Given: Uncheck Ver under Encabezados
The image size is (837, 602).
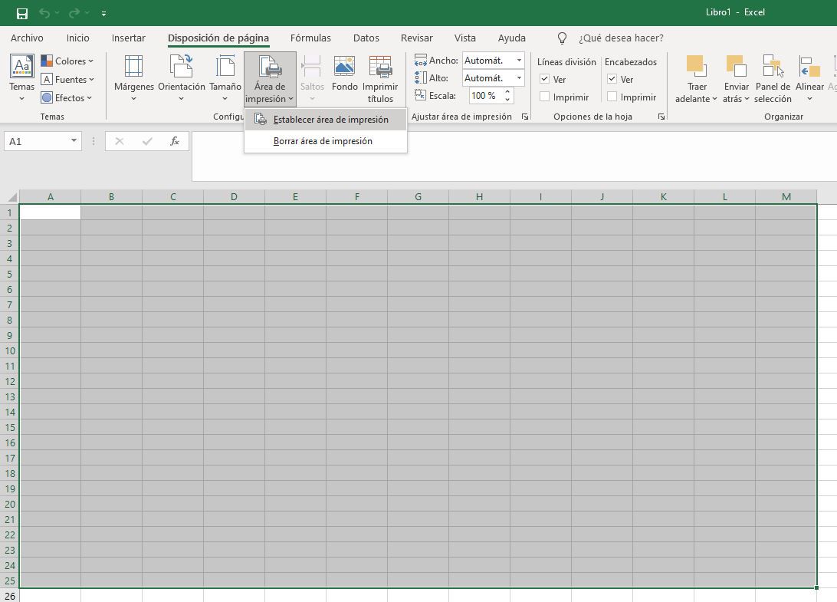Looking at the screenshot, I should pyautogui.click(x=612, y=79).
